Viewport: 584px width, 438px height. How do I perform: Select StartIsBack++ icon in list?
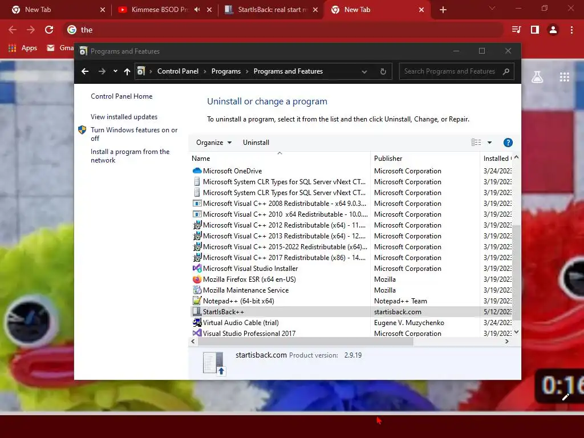197,311
